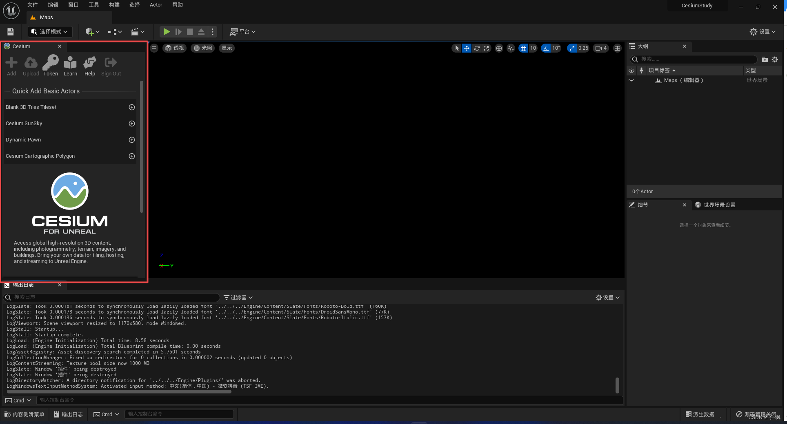Image resolution: width=787 pixels, height=424 pixels.
Task: Open the 平台 platforms dropdown
Action: (243, 32)
